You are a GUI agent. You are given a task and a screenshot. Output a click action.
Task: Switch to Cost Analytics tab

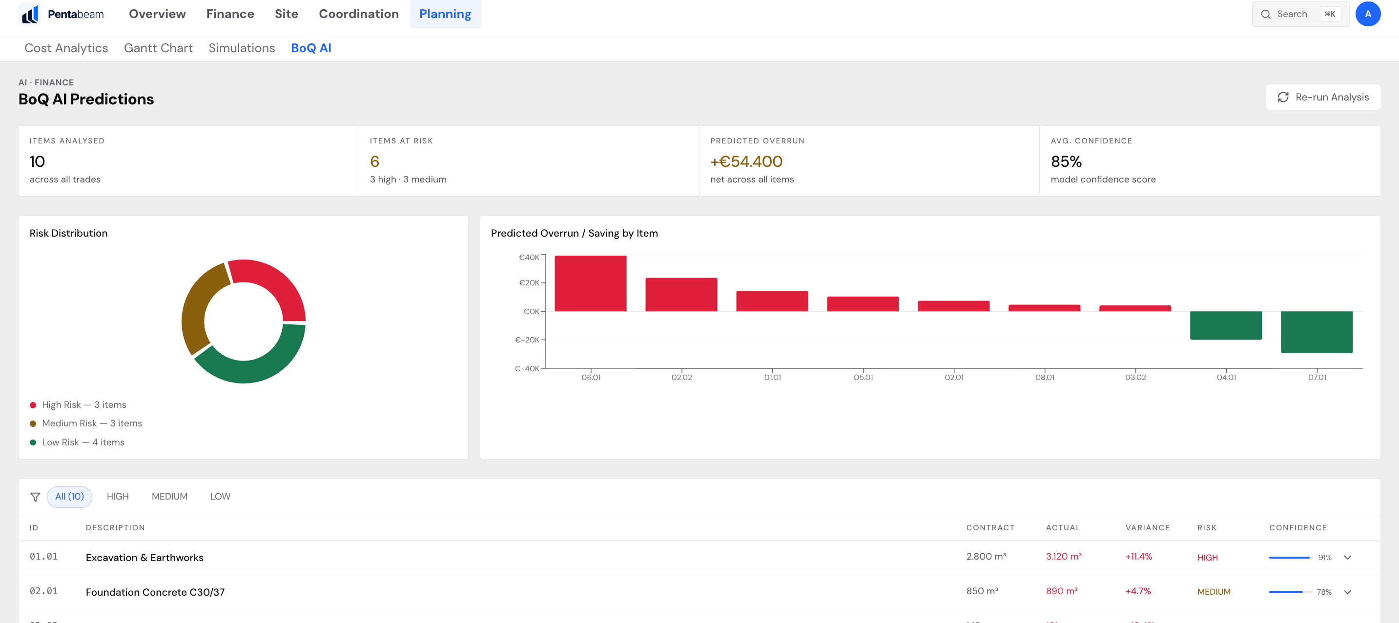[66, 48]
